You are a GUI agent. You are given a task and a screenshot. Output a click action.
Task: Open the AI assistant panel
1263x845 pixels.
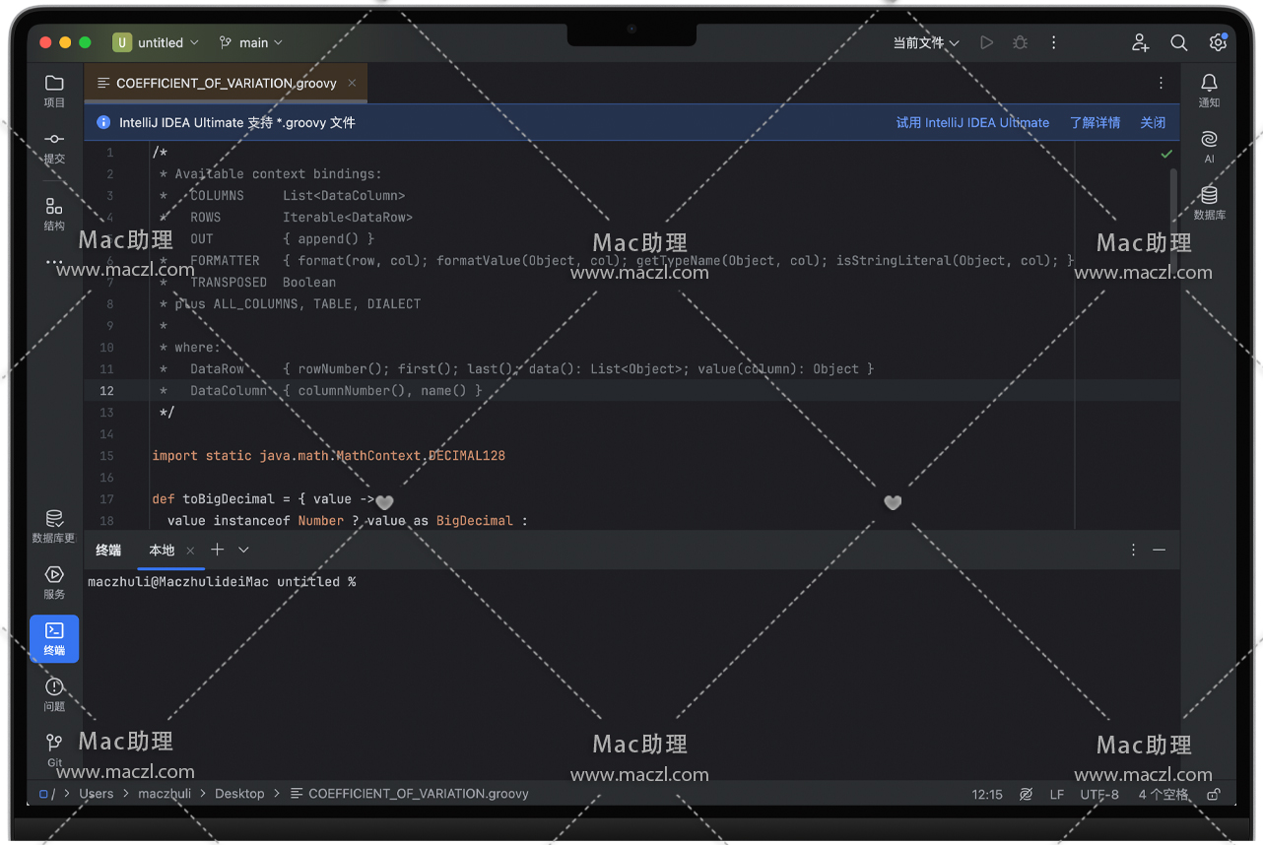[x=1209, y=145]
